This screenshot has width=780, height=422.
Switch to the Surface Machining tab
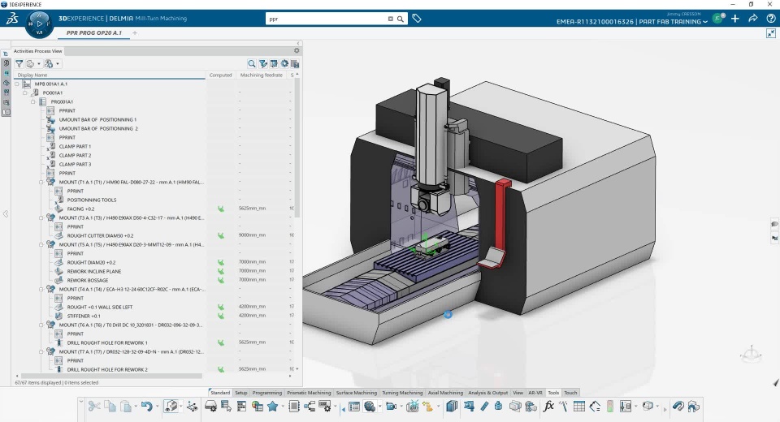coord(356,393)
